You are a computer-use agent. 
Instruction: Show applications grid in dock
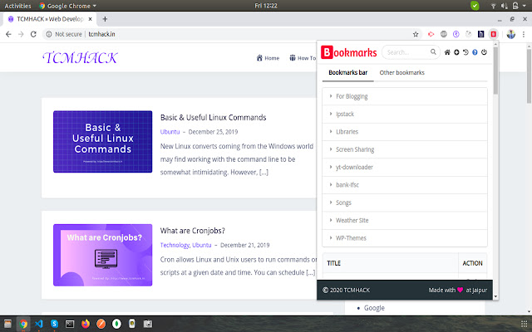[524, 324]
